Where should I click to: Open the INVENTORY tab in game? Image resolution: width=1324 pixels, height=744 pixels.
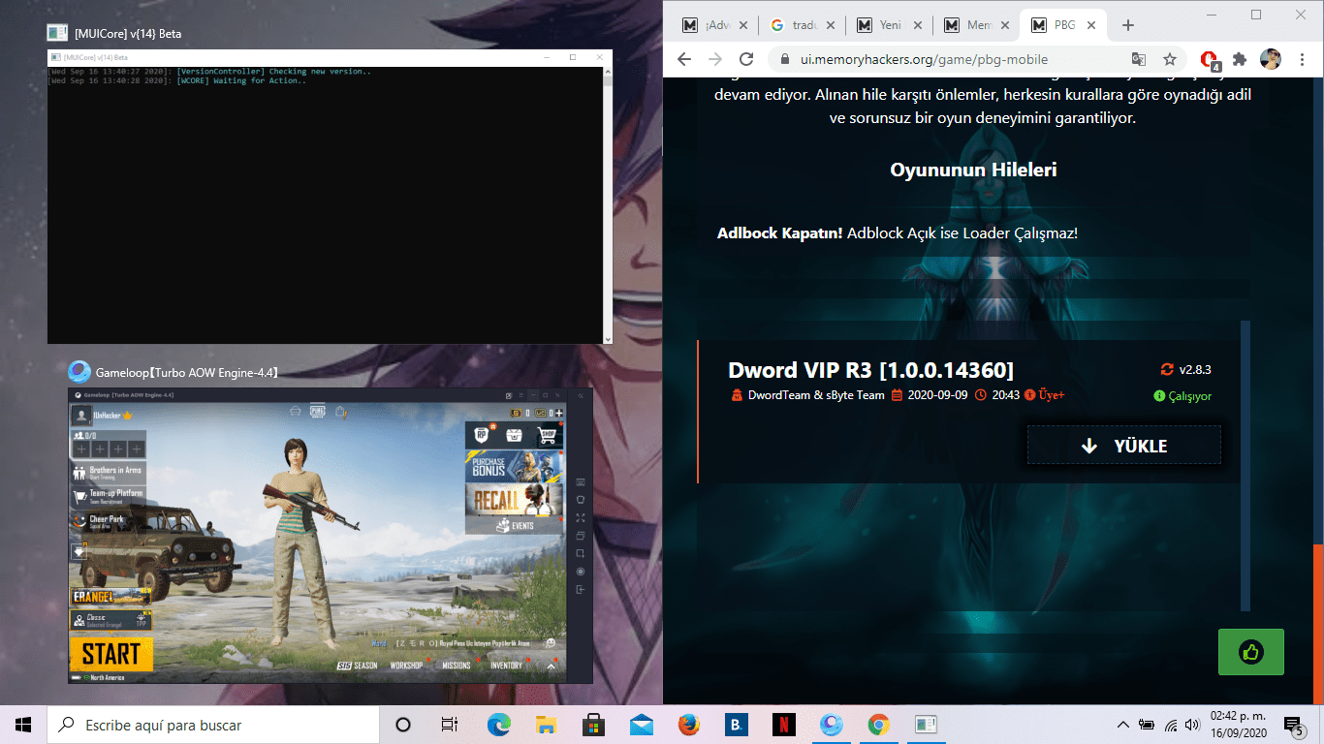(x=506, y=666)
